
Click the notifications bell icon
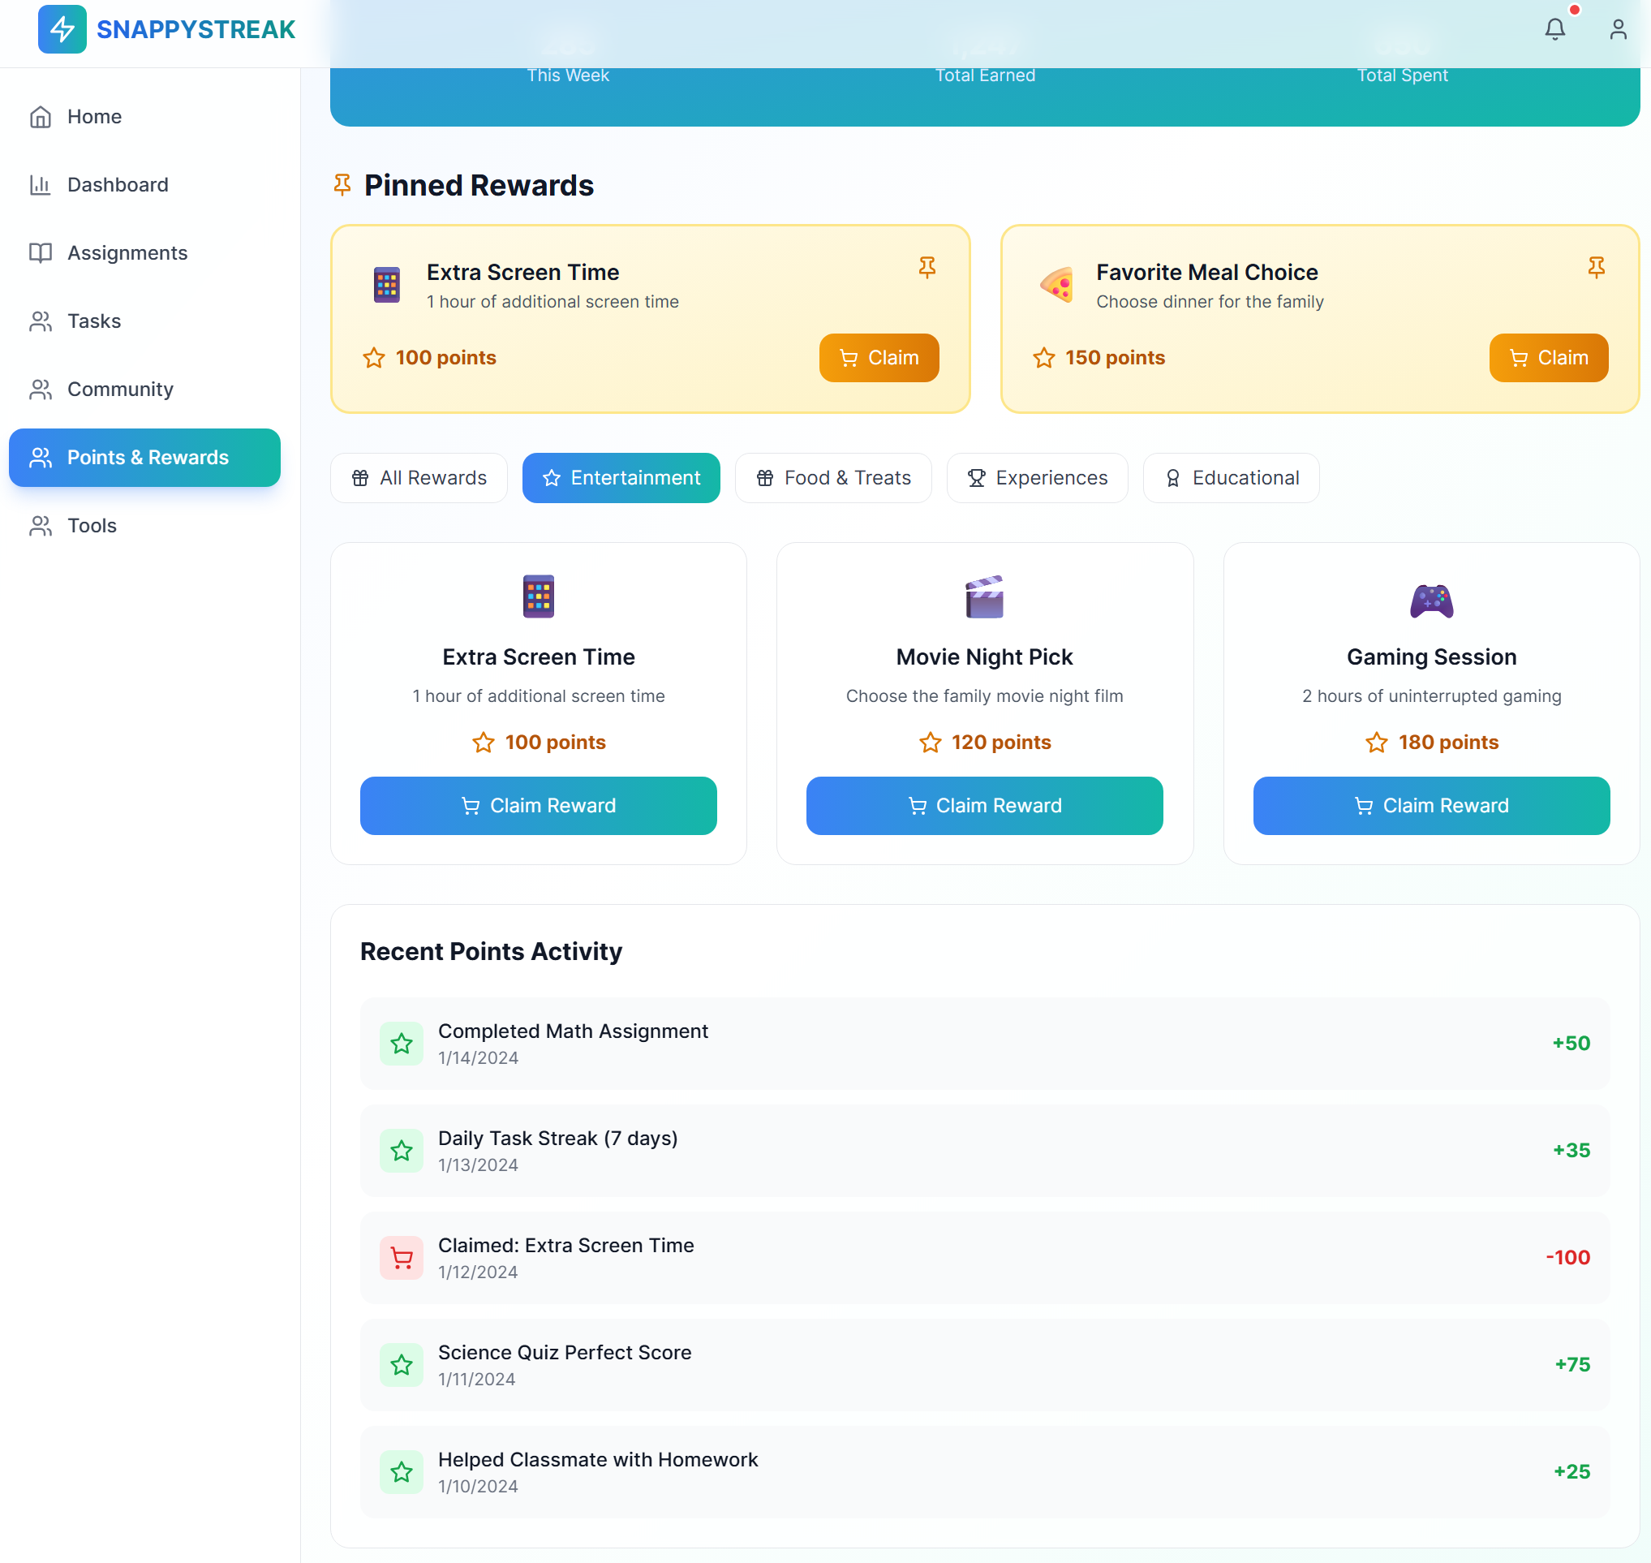[1554, 29]
